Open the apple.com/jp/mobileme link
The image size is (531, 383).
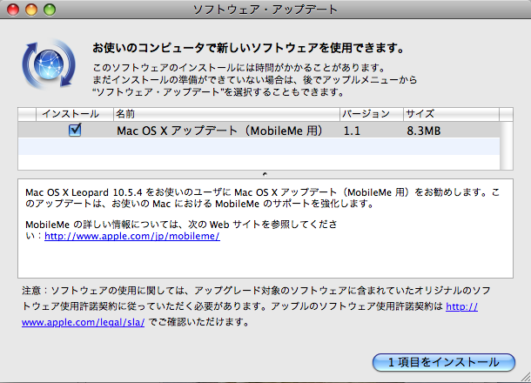click(132, 236)
